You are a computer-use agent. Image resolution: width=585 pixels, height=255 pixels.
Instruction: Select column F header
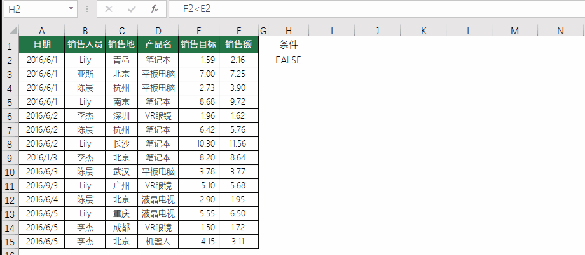click(x=239, y=31)
